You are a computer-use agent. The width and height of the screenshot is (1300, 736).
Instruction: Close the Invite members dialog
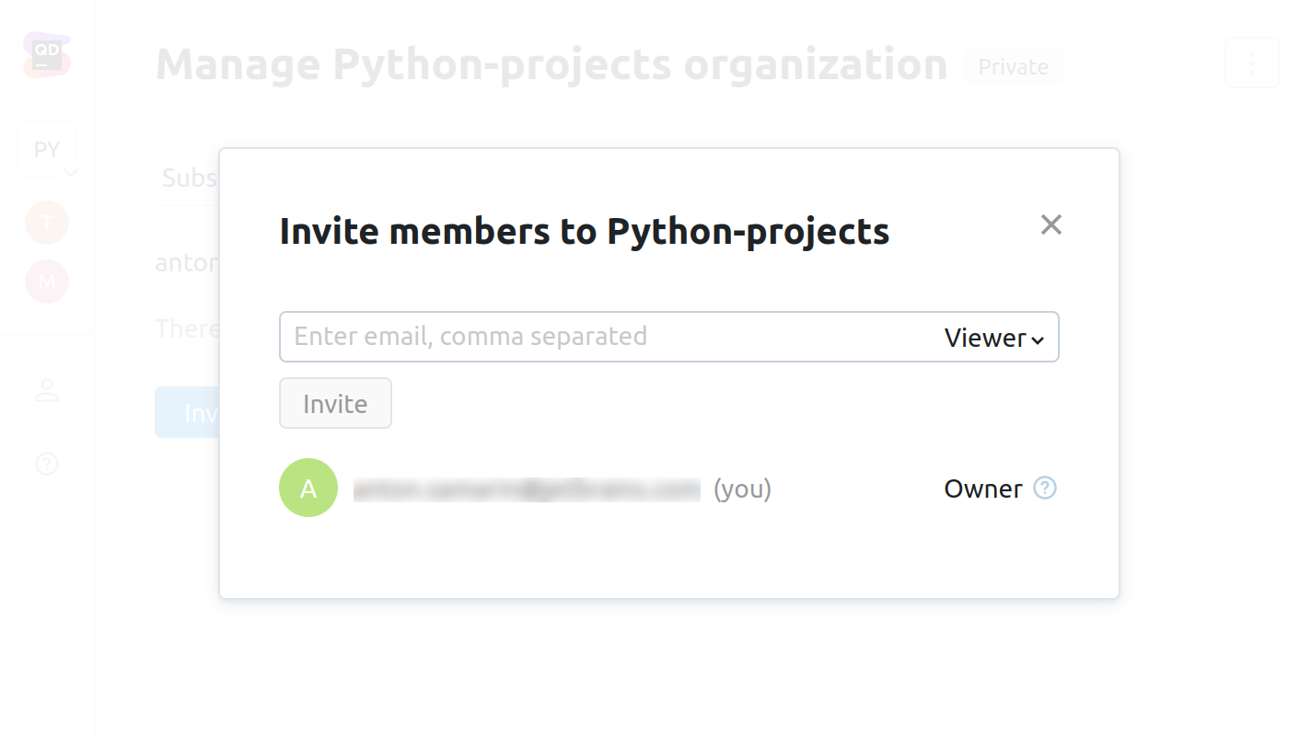pos(1050,224)
